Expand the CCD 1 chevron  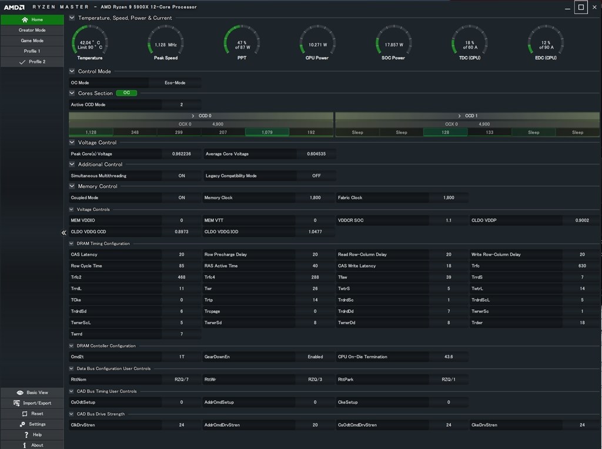tap(459, 116)
